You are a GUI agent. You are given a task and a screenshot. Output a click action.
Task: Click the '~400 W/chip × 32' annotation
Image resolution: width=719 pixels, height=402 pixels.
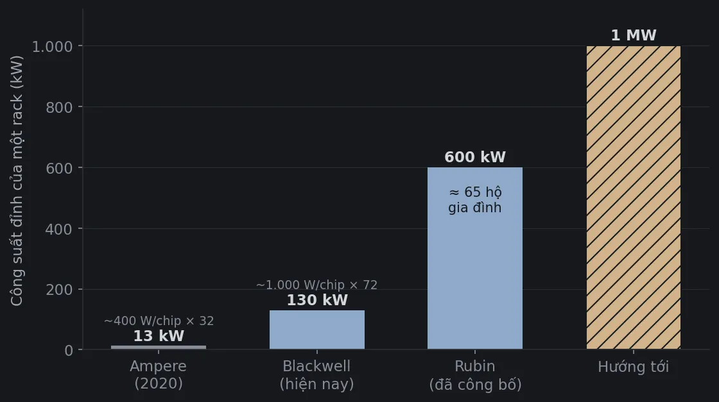159,321
